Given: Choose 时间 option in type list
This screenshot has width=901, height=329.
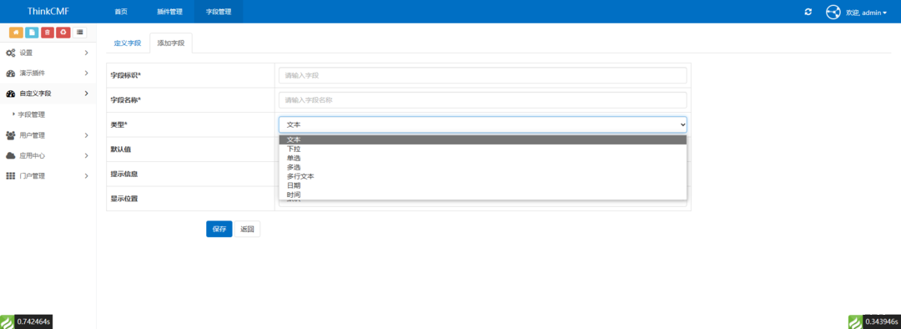Looking at the screenshot, I should 483,195.
